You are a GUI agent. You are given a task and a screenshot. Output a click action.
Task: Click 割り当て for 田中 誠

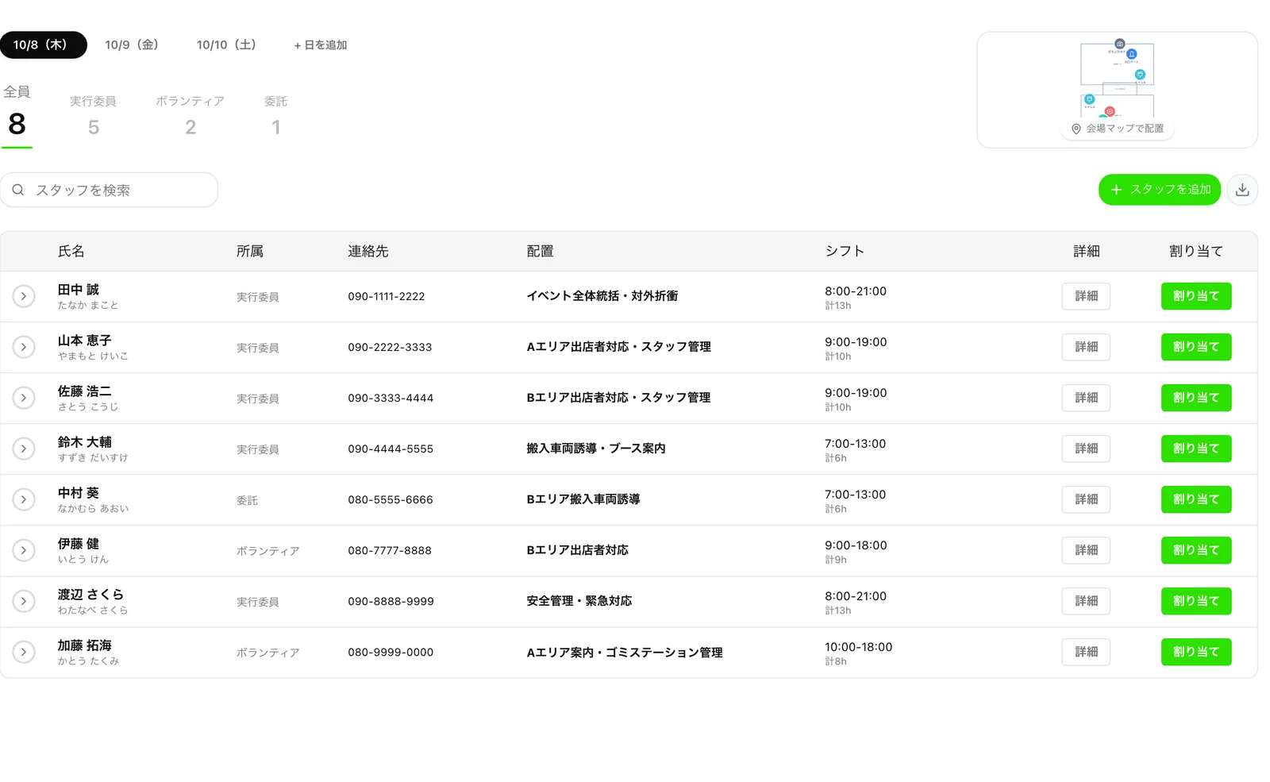coord(1196,296)
